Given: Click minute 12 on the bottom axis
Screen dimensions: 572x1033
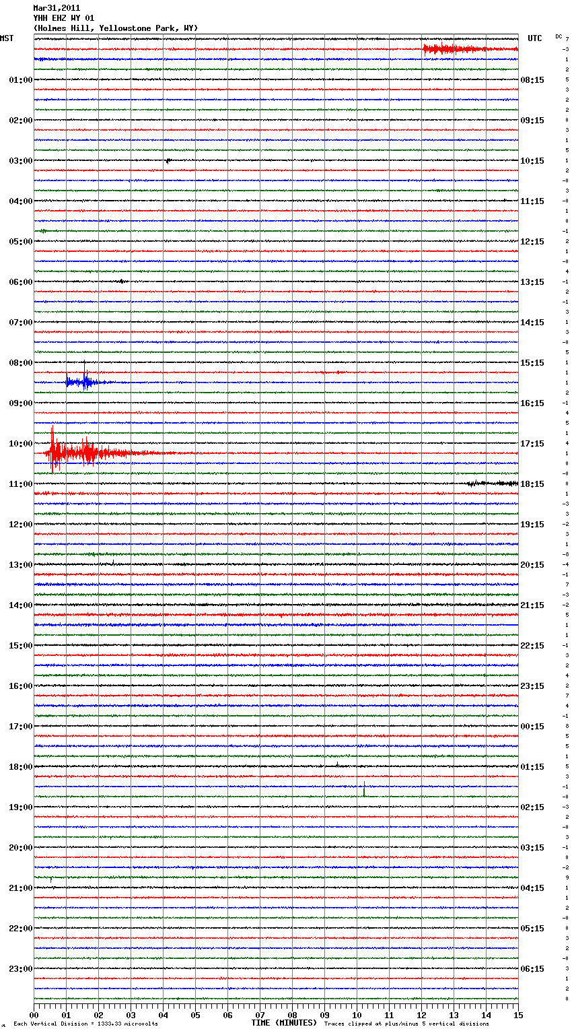Looking at the screenshot, I should point(421,1015).
